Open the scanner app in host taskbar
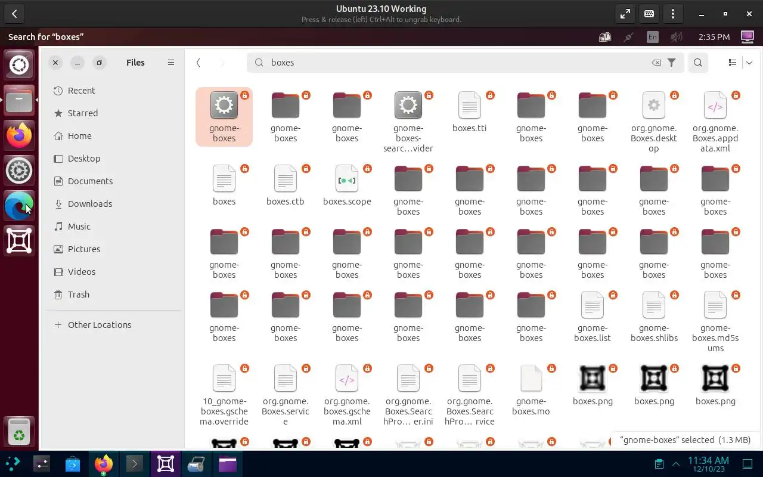763x477 pixels. coord(196,464)
